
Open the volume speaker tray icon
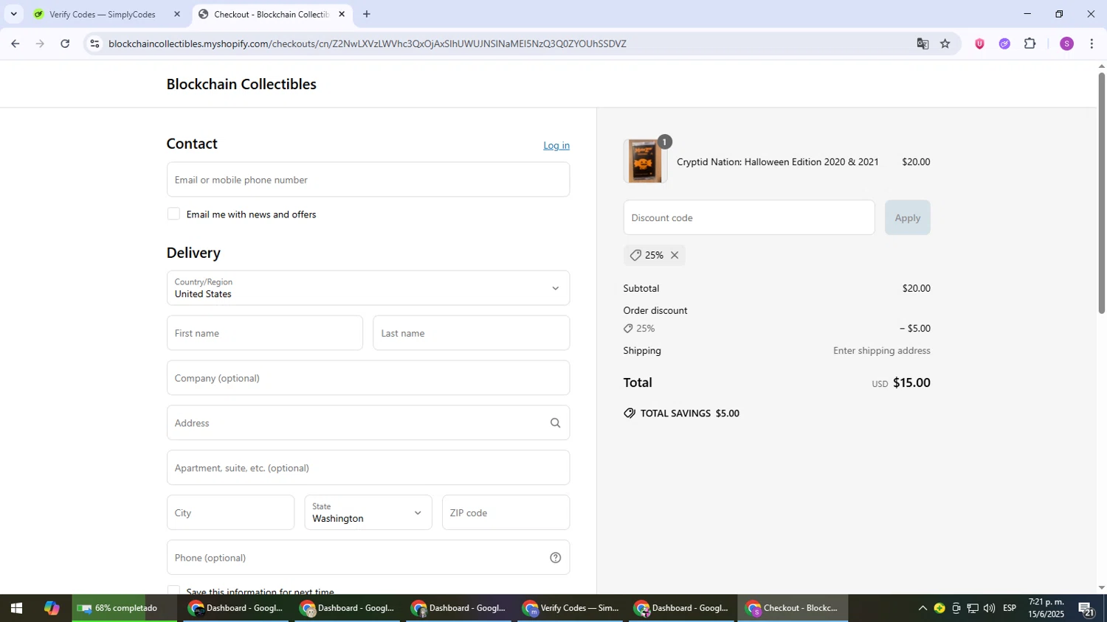click(989, 609)
